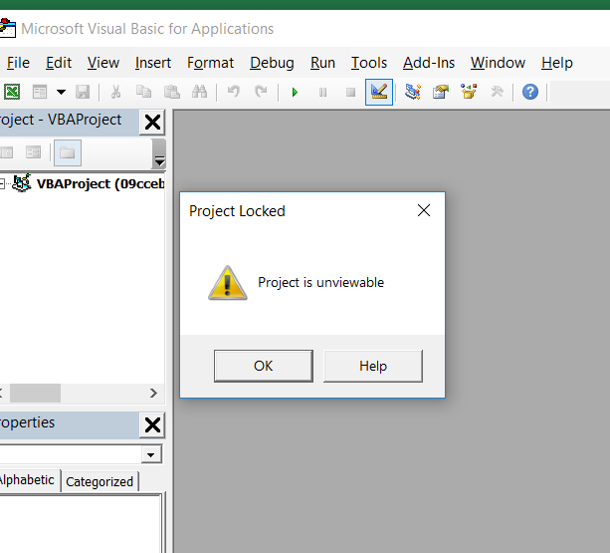
Task: Click View Code icon in Project pane
Action: pos(6,152)
